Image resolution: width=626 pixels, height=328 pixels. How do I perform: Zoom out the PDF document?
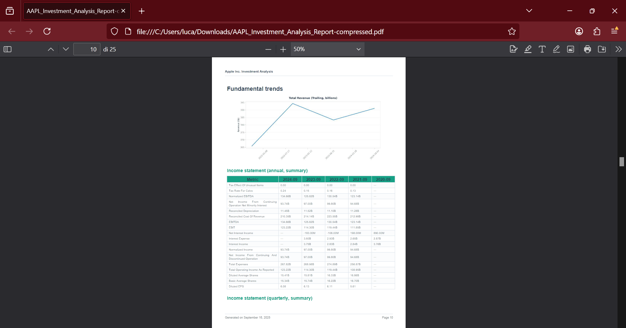(x=268, y=49)
